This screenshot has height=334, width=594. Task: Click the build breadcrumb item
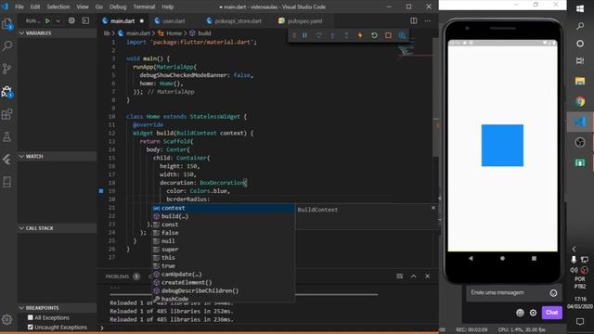click(204, 33)
